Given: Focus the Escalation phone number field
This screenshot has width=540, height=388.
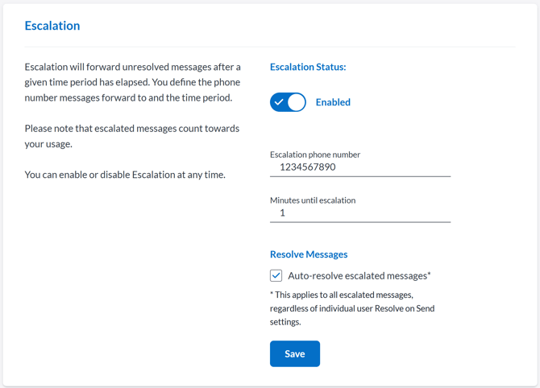Looking at the screenshot, I should coord(360,167).
